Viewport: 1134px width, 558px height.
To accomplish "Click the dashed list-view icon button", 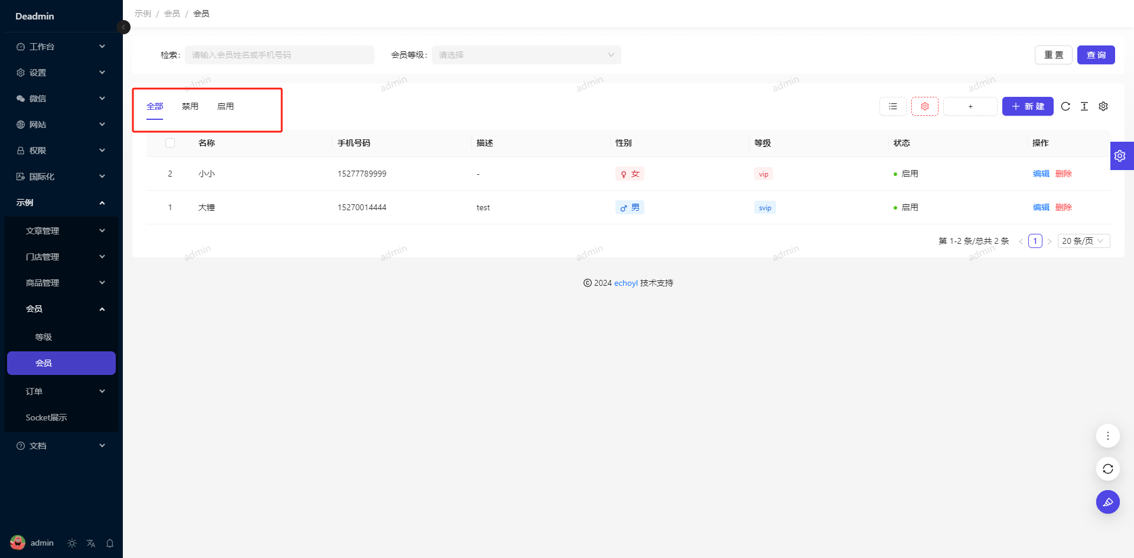I will click(x=893, y=106).
